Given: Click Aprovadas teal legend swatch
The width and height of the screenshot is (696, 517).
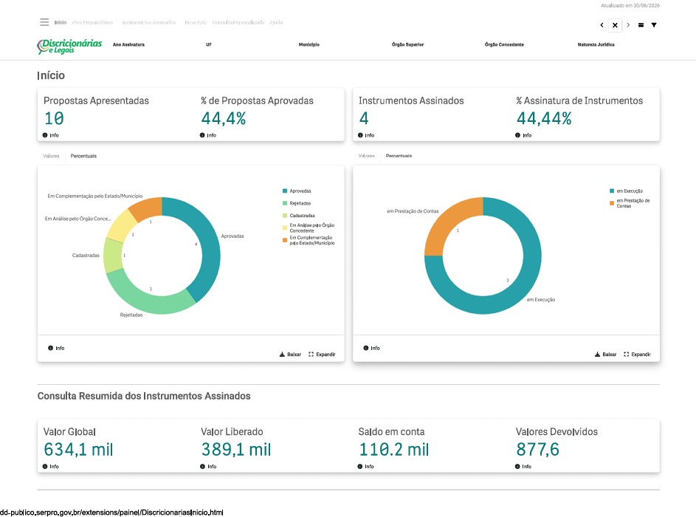Looking at the screenshot, I should 285,191.
